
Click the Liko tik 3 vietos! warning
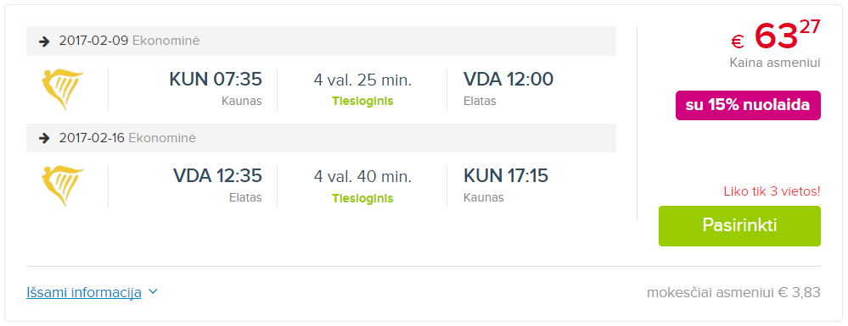[772, 191]
